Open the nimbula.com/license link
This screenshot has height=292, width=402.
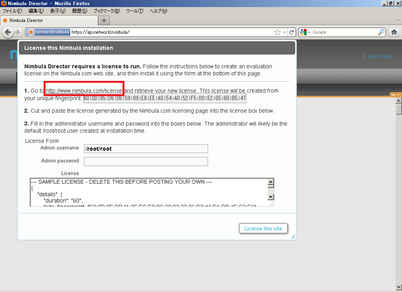pos(84,91)
